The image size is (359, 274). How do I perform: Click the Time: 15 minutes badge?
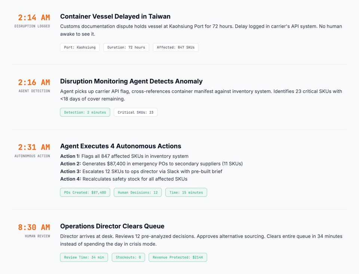point(186,192)
